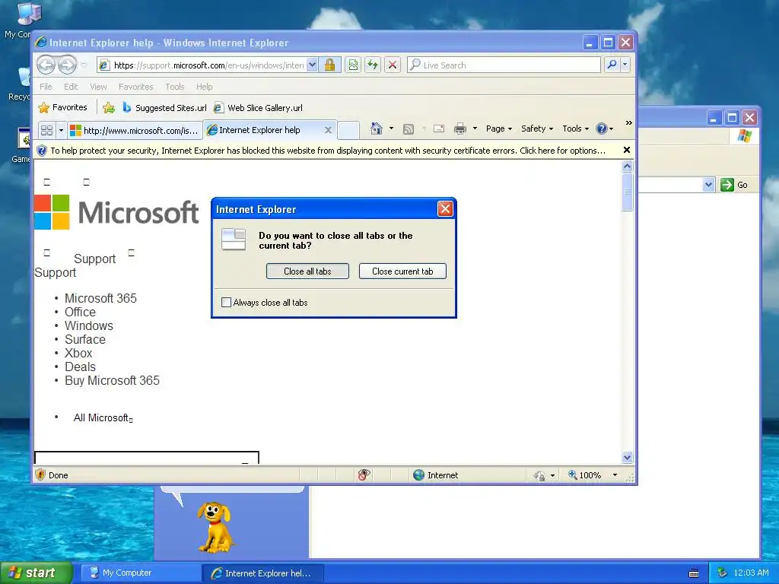Viewport: 779px width, 584px height.
Task: Click the page scrollbar up arrow
Action: 627,167
